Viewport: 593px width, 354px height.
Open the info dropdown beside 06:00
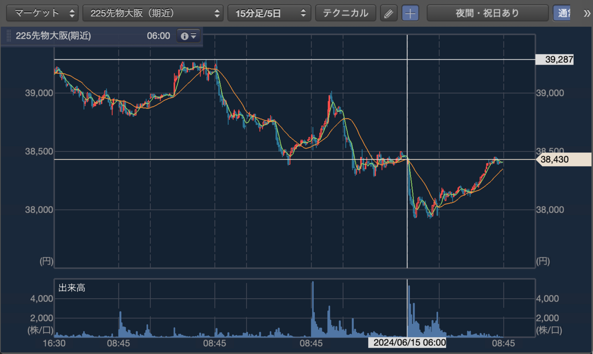click(189, 36)
